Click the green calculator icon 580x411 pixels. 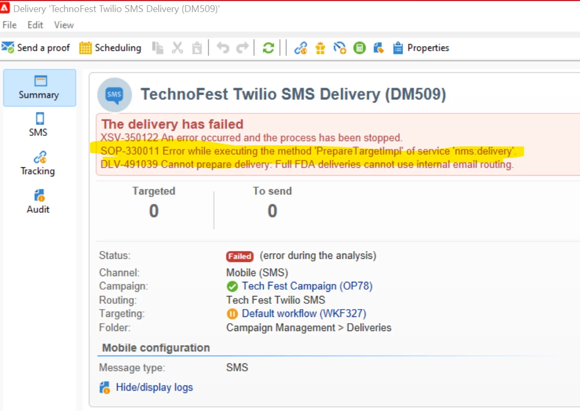[x=359, y=48]
